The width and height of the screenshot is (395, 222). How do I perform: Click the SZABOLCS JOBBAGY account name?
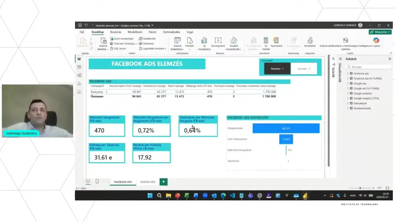point(345,25)
